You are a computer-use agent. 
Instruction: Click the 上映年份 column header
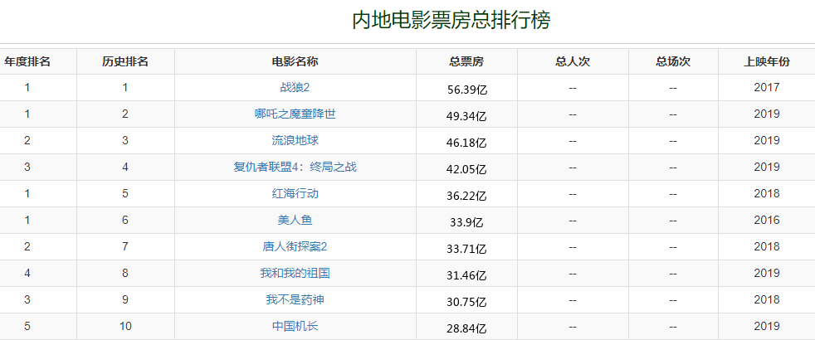(767, 61)
